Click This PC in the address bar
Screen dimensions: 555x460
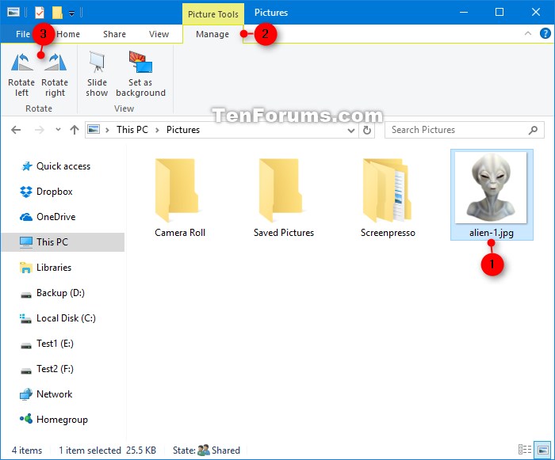tap(132, 130)
